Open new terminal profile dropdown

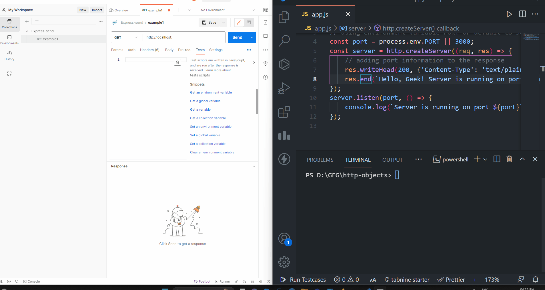tap(485, 159)
